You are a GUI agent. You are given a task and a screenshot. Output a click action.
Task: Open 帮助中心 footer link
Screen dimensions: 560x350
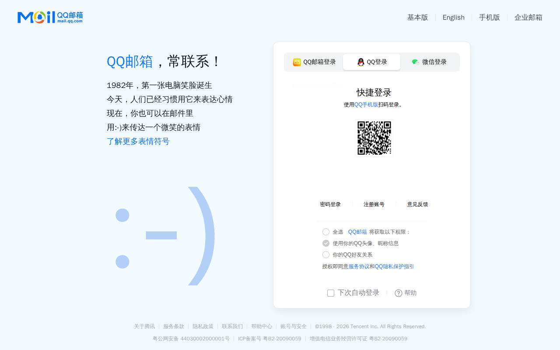point(262,326)
